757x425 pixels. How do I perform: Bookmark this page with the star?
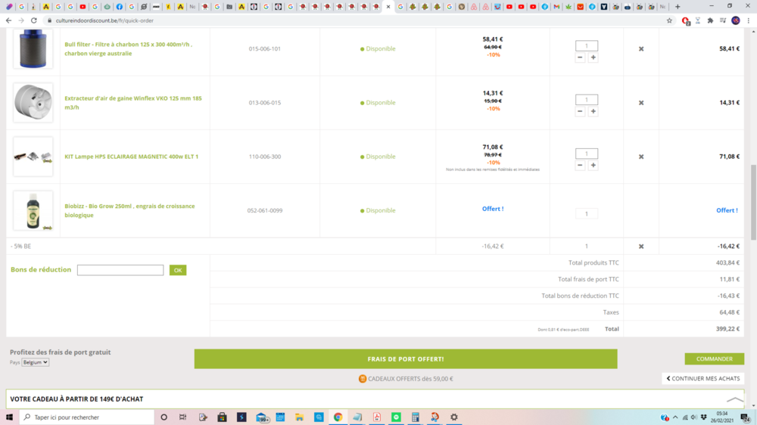tap(669, 20)
